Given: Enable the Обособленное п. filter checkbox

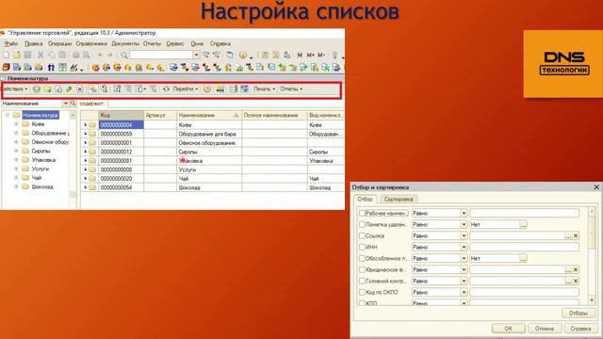Looking at the screenshot, I should pyautogui.click(x=362, y=258).
